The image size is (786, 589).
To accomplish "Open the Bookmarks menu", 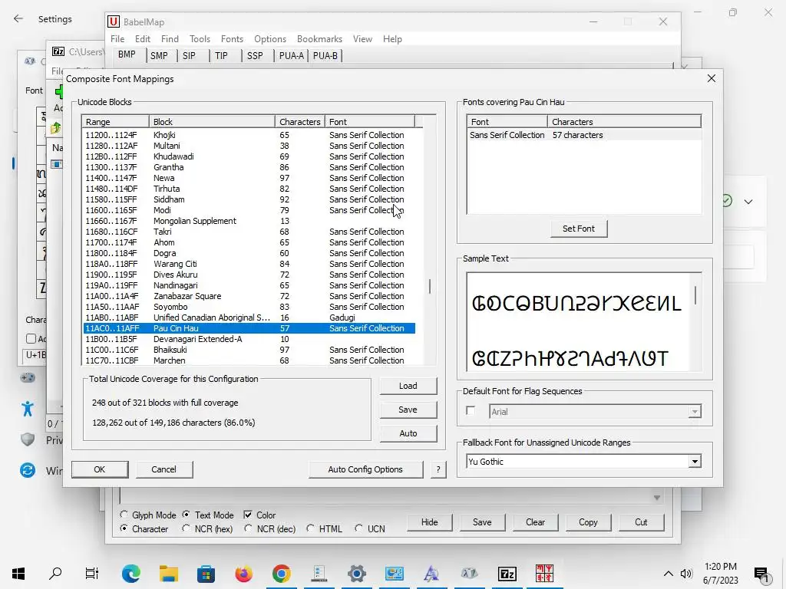I will pos(320,39).
